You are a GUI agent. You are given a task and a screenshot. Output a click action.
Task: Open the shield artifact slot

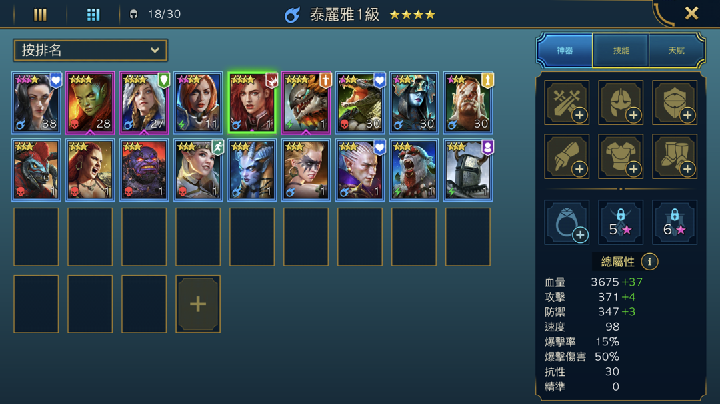(x=675, y=102)
